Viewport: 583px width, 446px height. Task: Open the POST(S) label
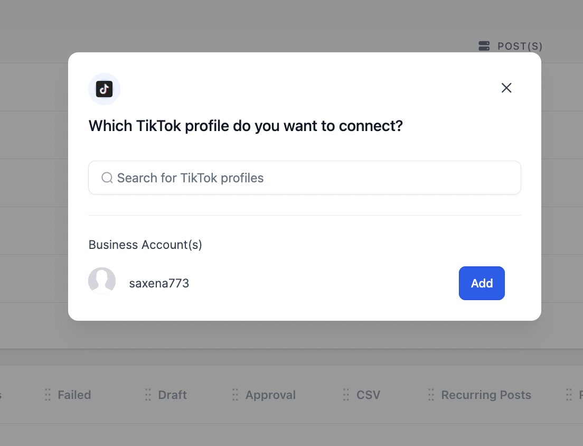click(520, 46)
